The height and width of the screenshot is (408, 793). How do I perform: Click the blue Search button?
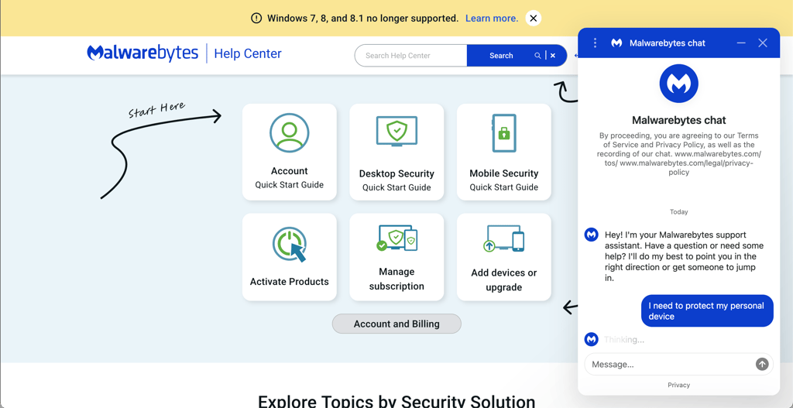[501, 56]
